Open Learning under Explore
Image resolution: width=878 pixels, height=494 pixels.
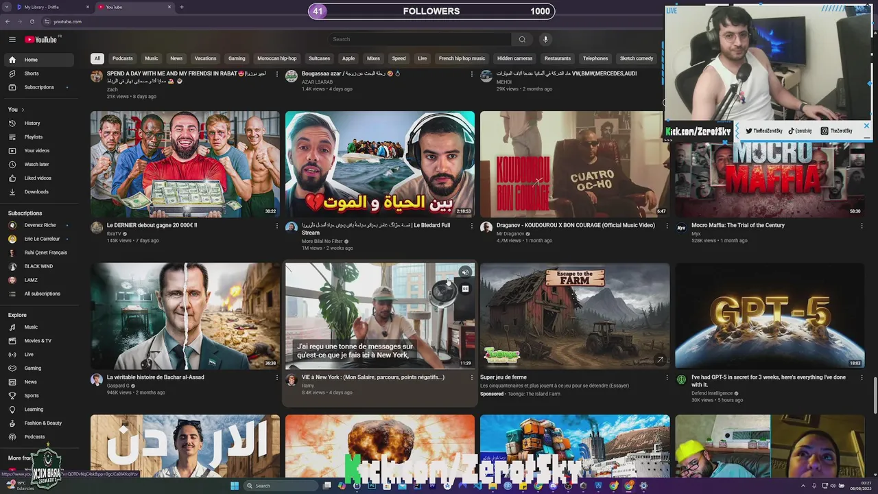[40, 410]
